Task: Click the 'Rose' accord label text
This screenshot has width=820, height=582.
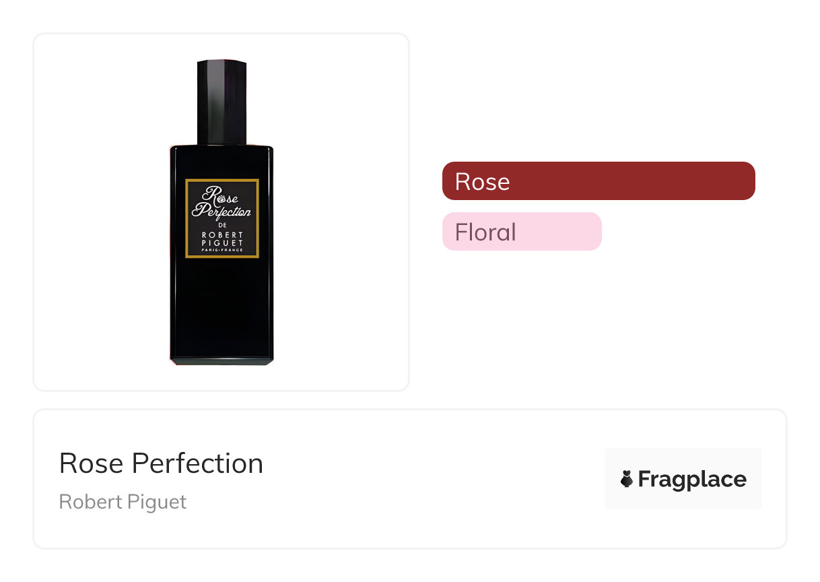Action: point(482,182)
